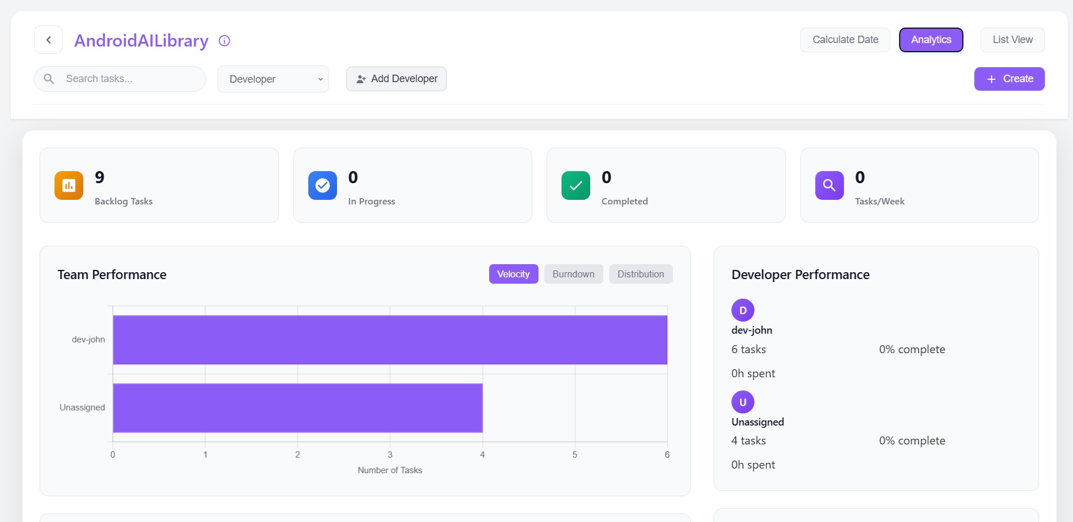This screenshot has width=1073, height=522.
Task: Switch to the Burndown chart tab
Action: pos(573,274)
